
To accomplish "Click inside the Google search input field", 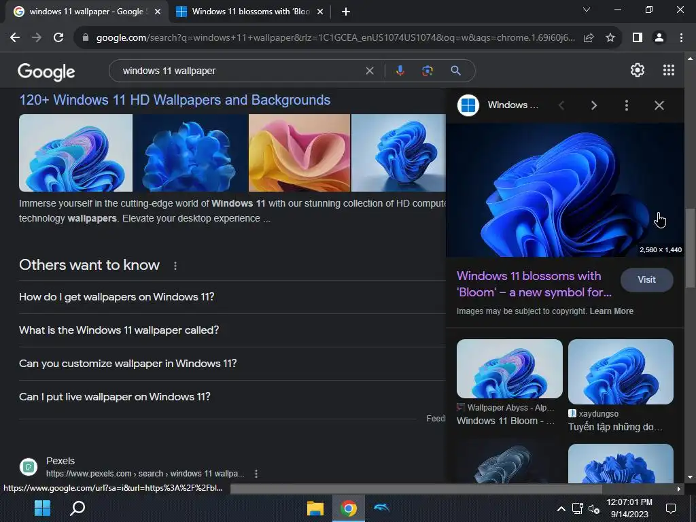I will (240, 71).
